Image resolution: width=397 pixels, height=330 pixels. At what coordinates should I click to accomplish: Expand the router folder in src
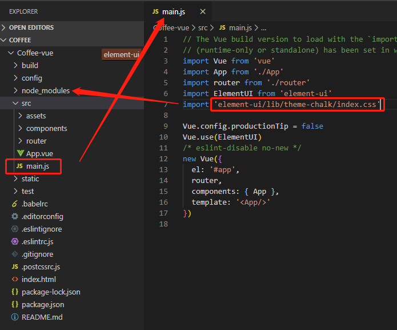[36, 141]
